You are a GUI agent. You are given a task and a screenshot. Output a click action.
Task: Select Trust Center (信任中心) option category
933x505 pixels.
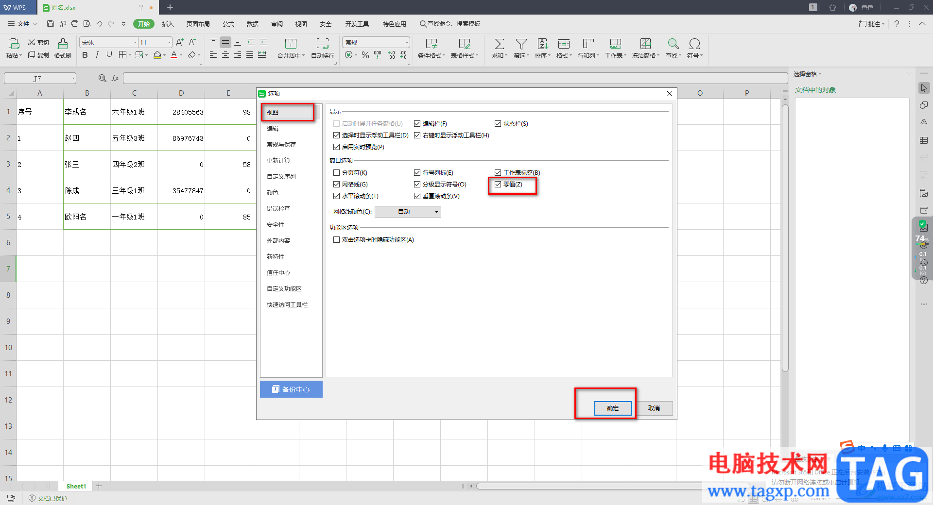(278, 273)
